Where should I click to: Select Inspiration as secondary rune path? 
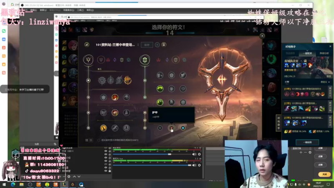click(x=184, y=60)
